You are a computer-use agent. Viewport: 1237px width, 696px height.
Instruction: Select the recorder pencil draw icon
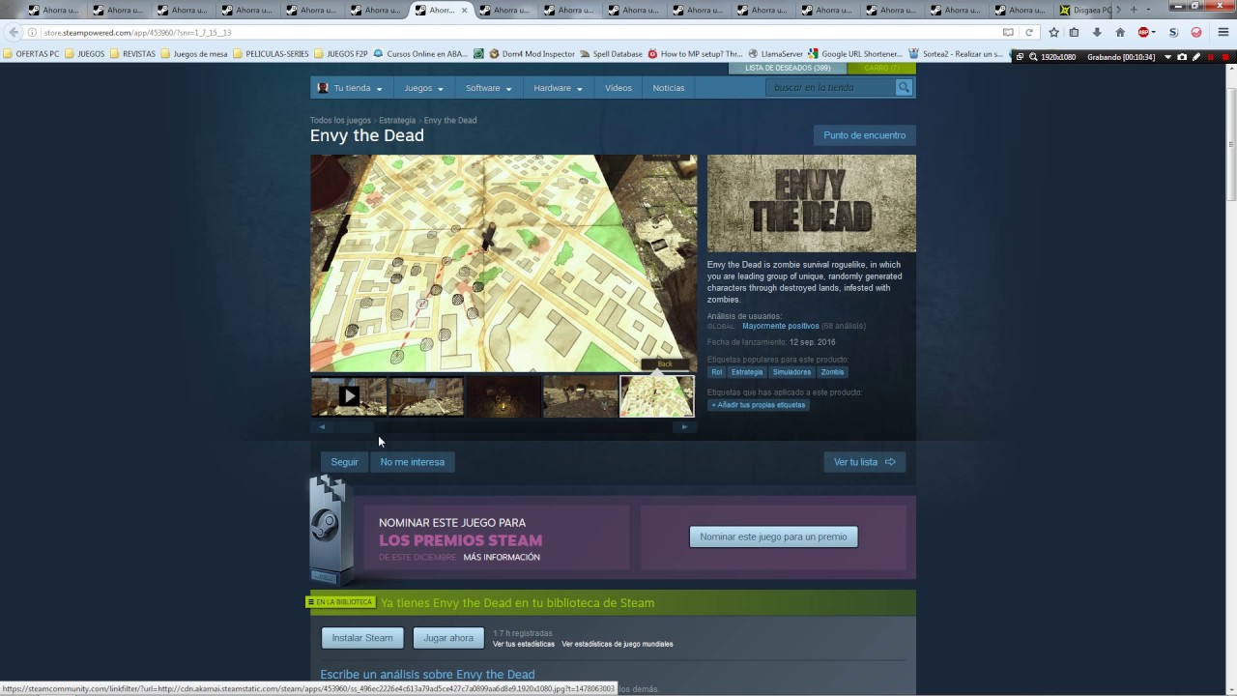tap(1196, 57)
